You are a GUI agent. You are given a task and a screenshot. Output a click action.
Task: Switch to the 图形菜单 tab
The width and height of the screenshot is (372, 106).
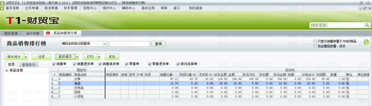click(11, 33)
